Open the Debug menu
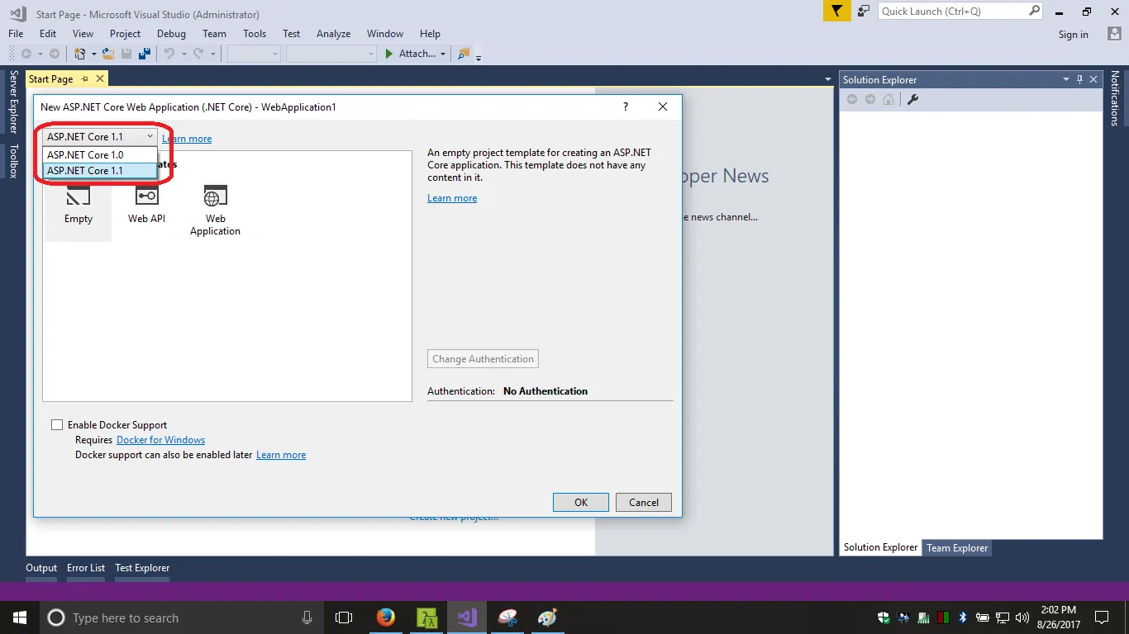This screenshot has height=634, width=1129. pos(171,34)
